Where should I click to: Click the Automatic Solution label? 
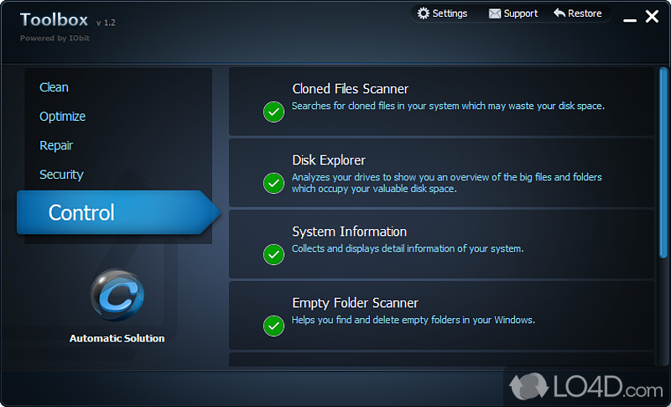click(117, 338)
